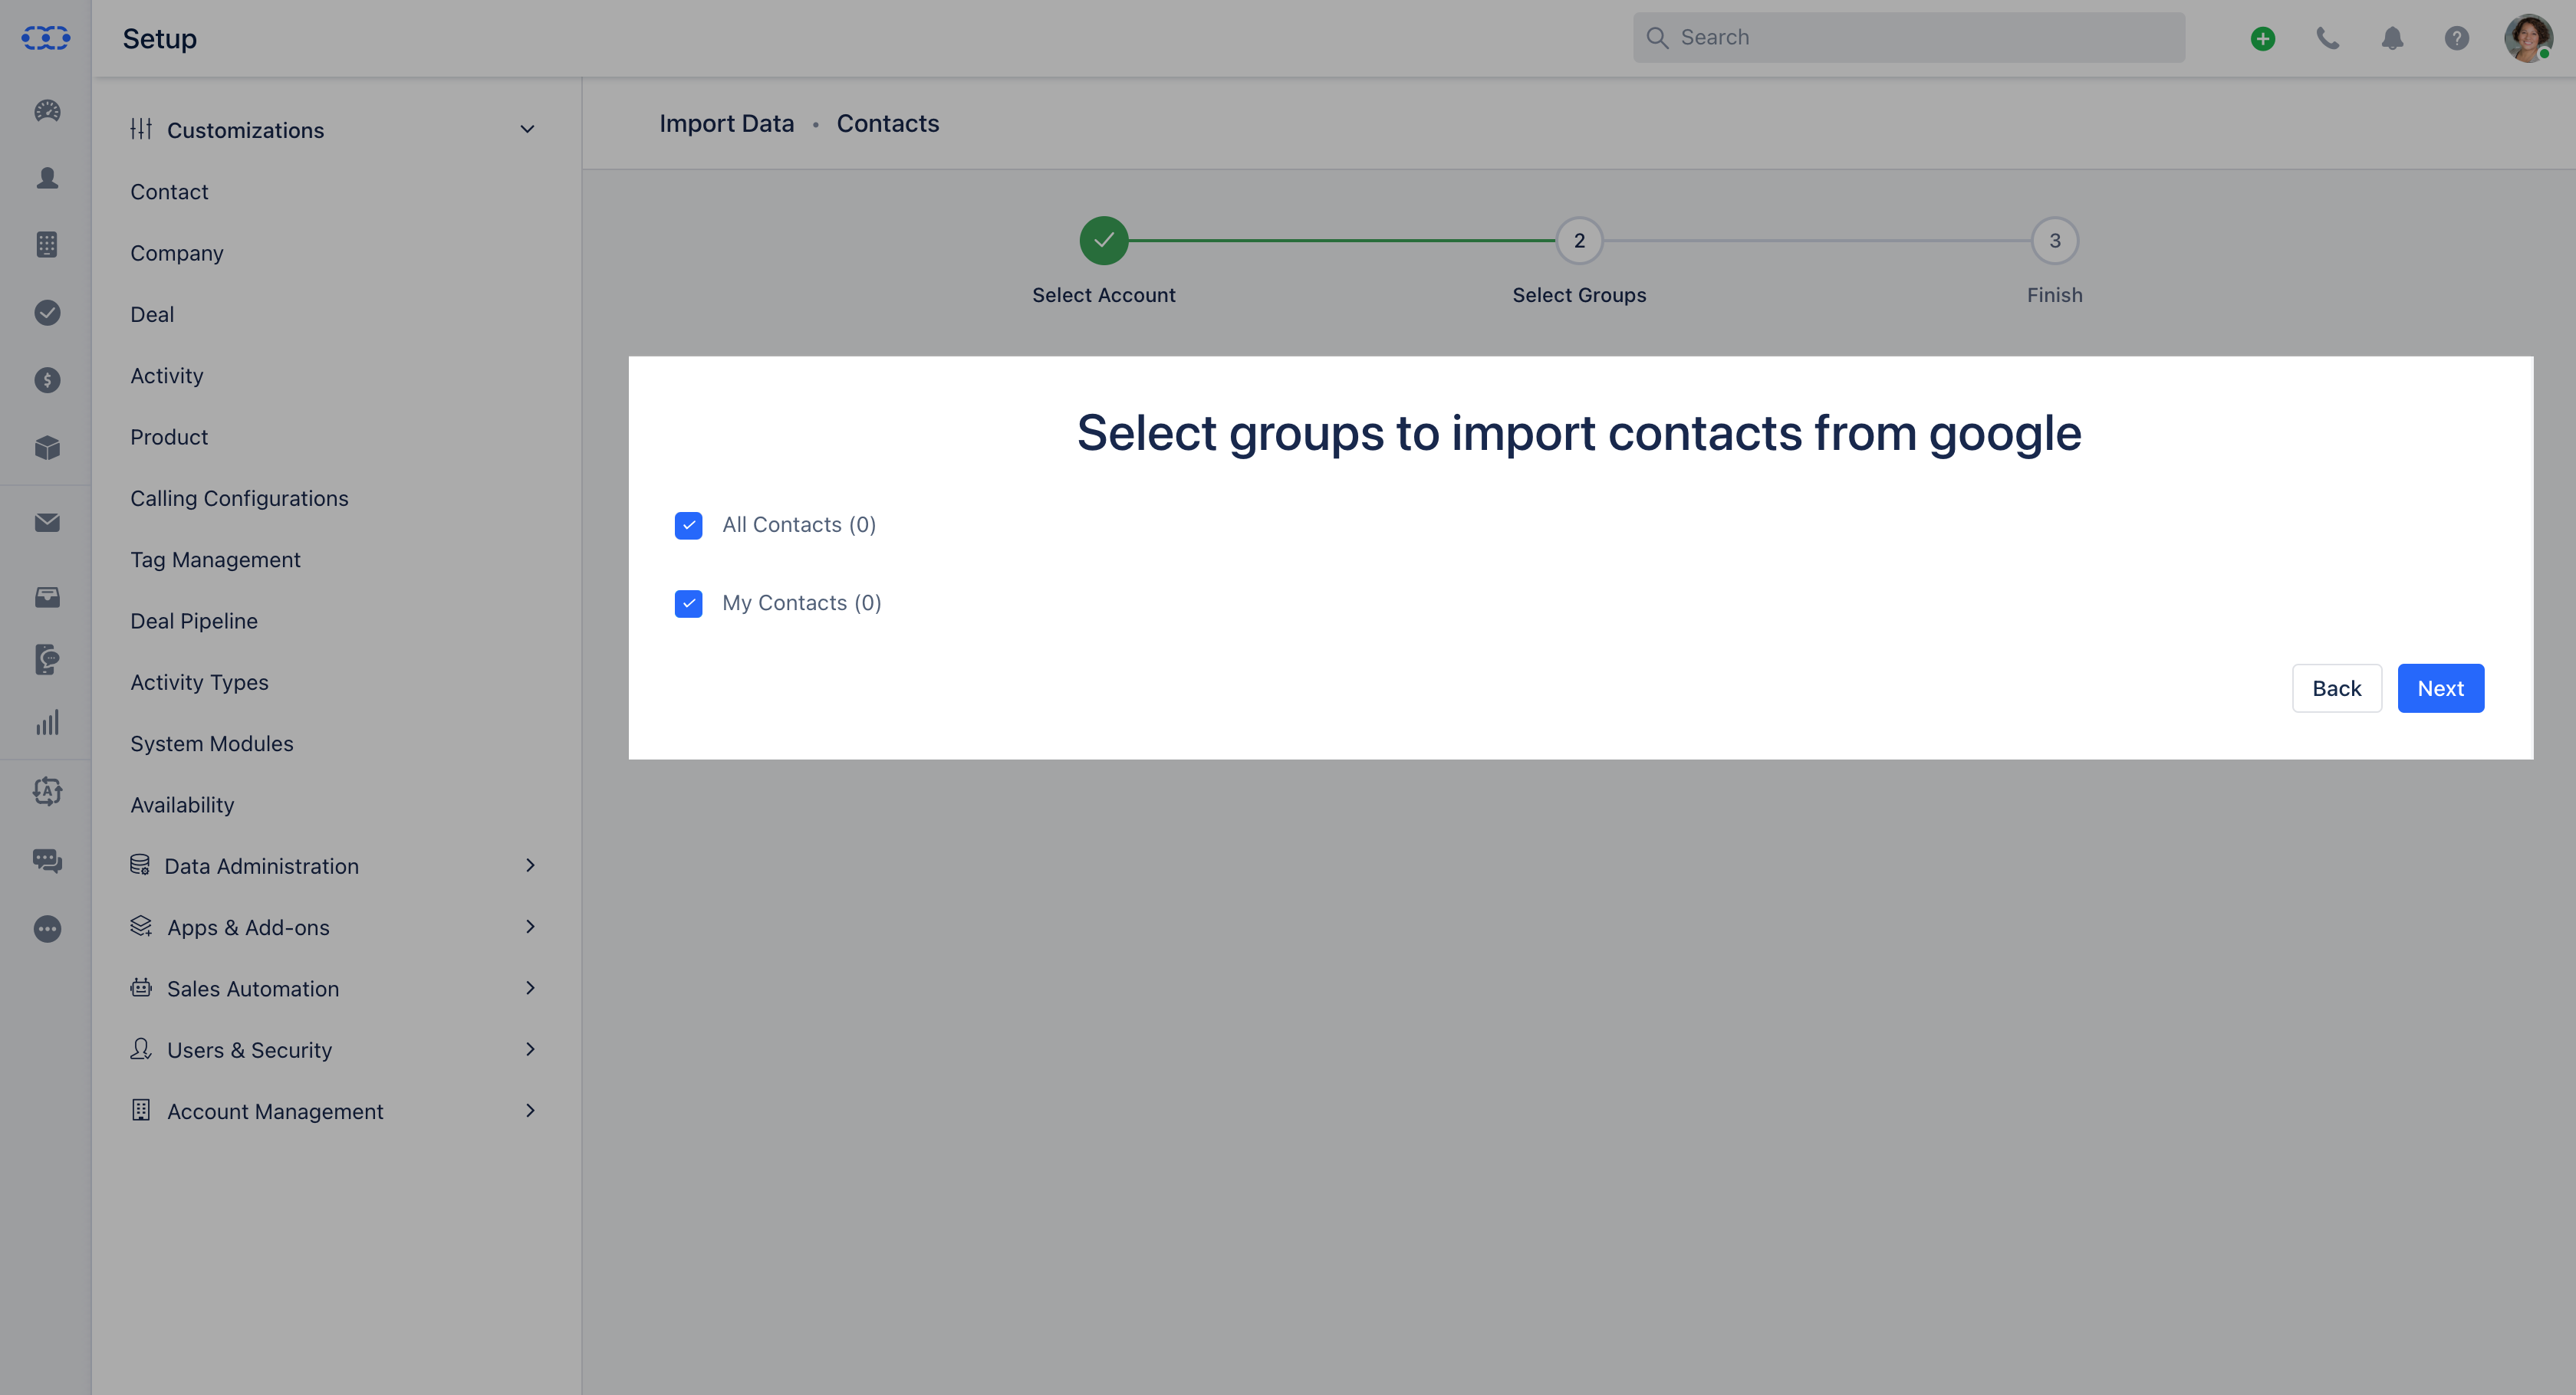The height and width of the screenshot is (1395, 2576).
Task: Uncheck the My Contacts (0) checkbox
Action: 688,603
